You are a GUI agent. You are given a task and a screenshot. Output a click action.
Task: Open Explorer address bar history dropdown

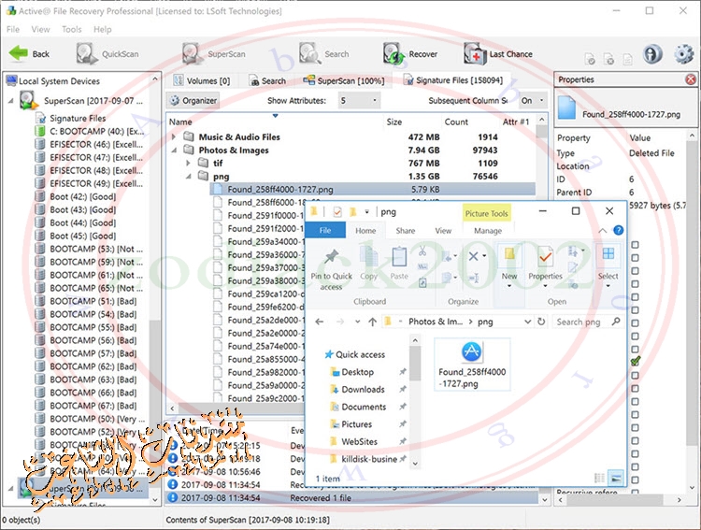coord(527,322)
